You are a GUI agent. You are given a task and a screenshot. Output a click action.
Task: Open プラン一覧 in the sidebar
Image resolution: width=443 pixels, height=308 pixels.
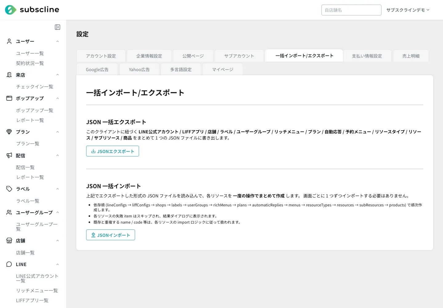click(28, 144)
